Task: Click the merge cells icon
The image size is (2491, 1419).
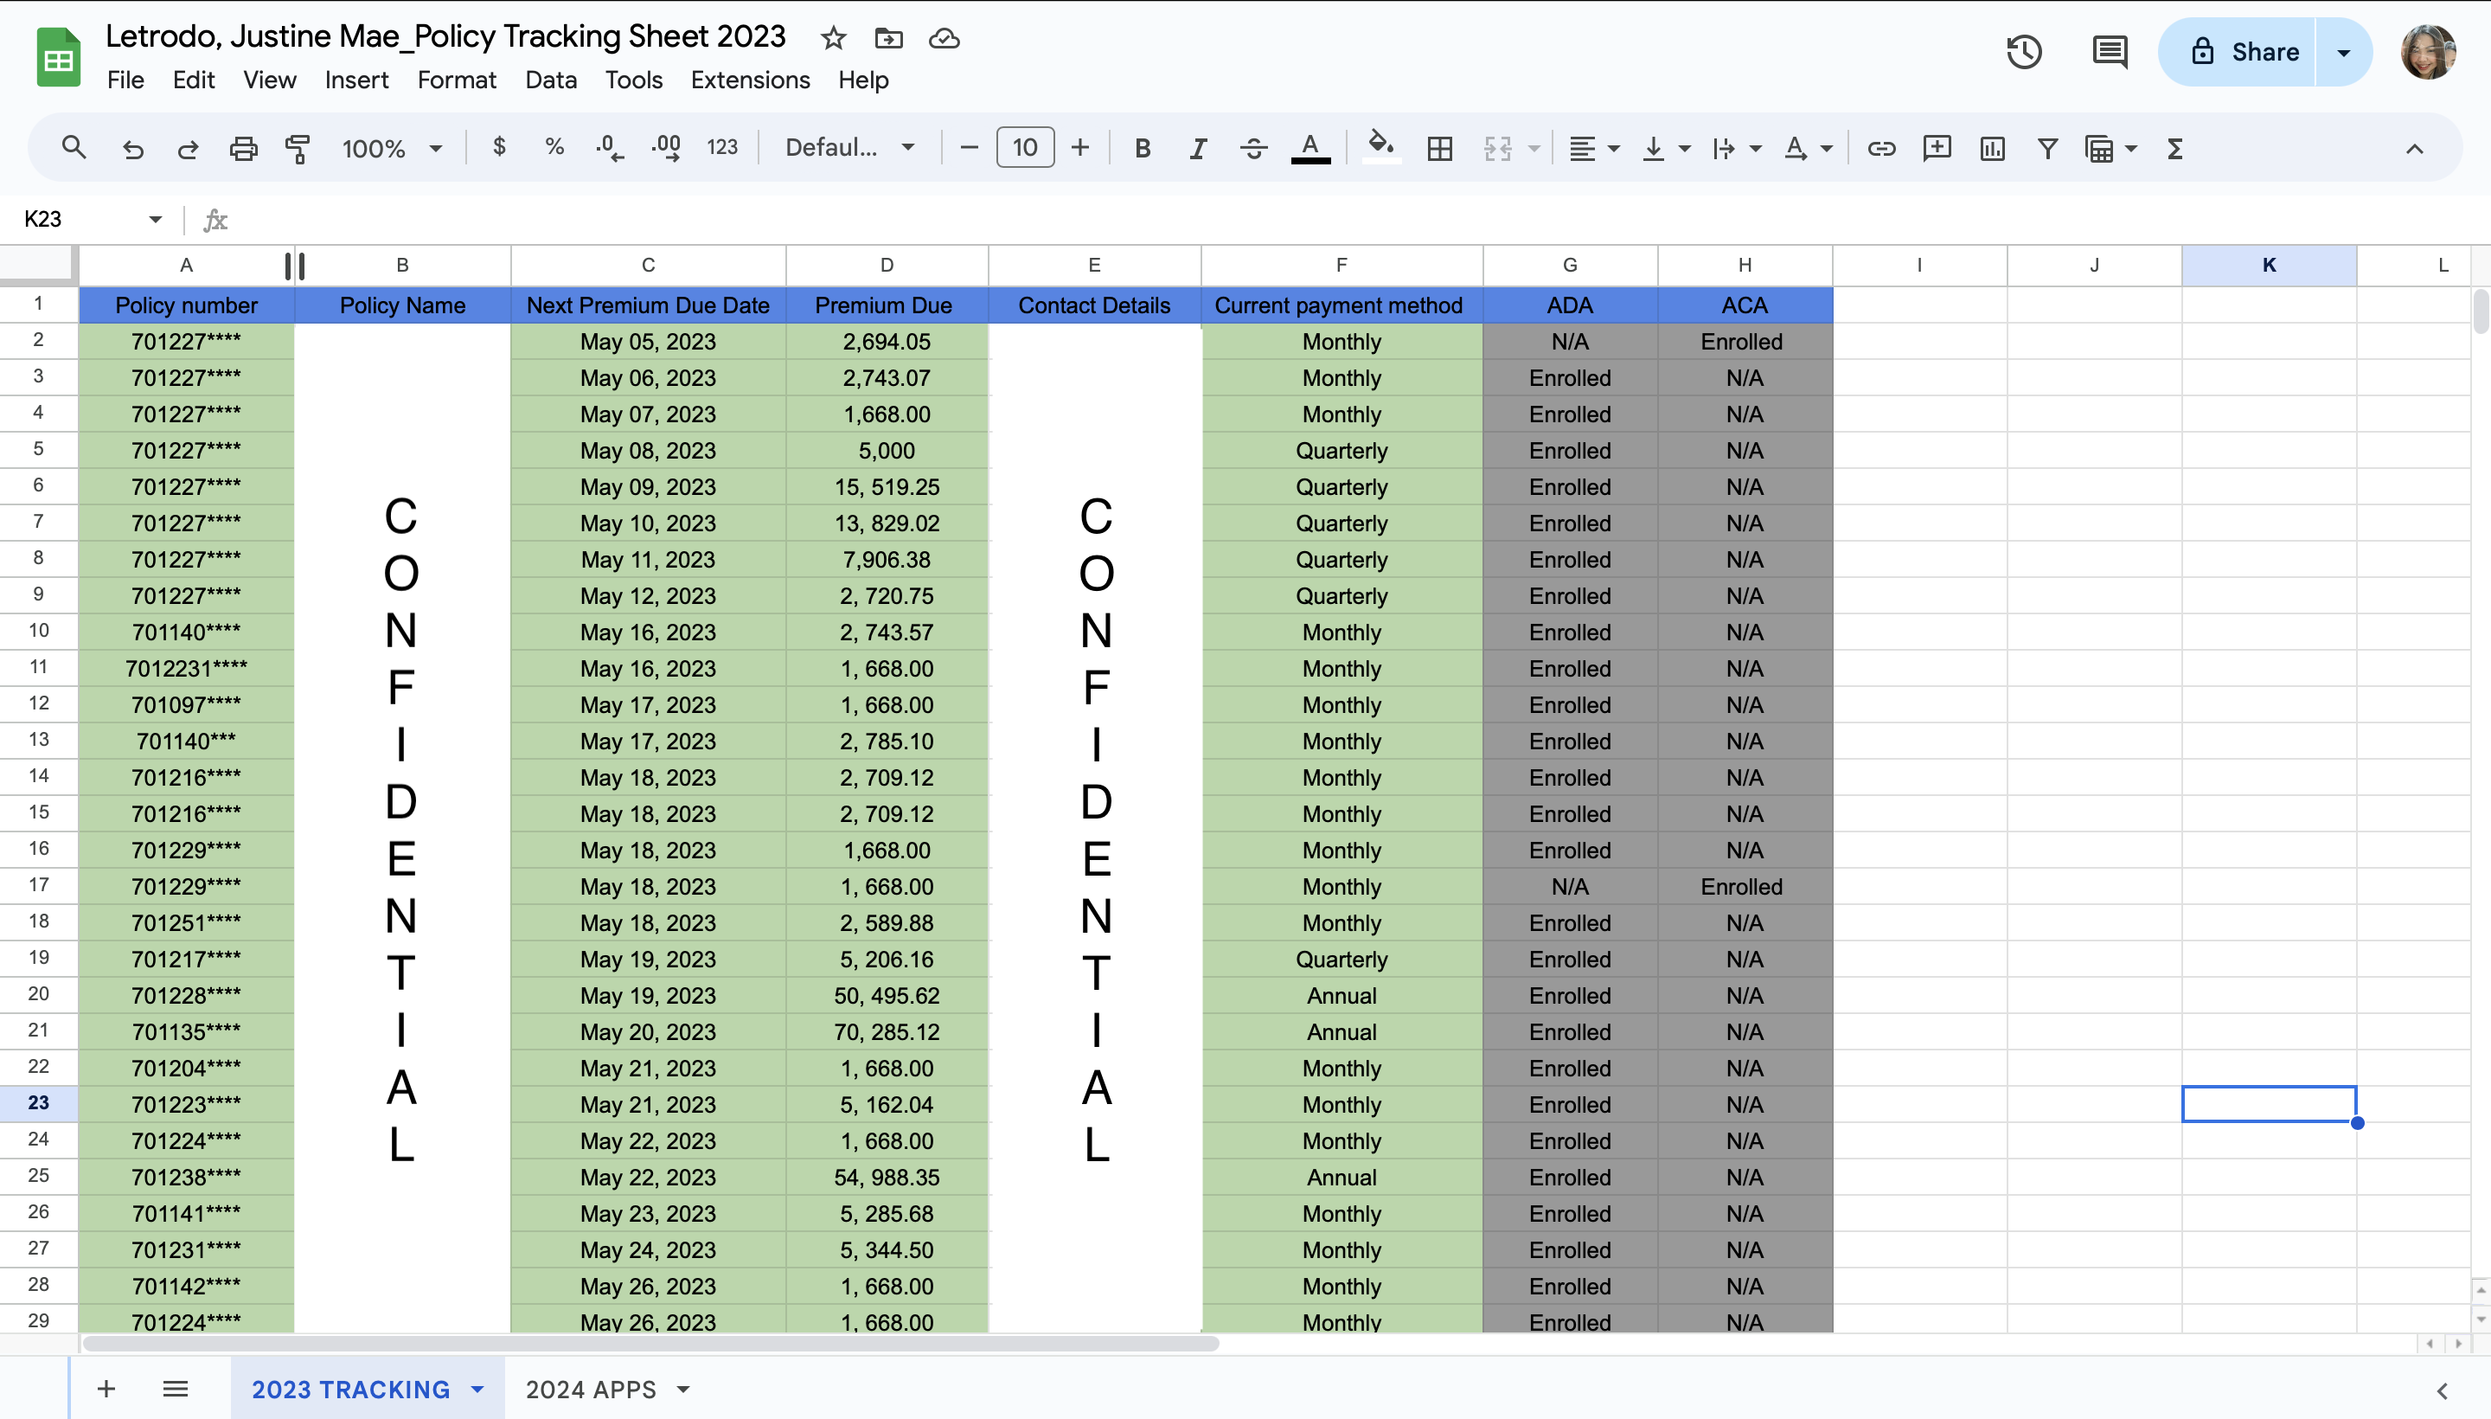Action: pos(1497,148)
